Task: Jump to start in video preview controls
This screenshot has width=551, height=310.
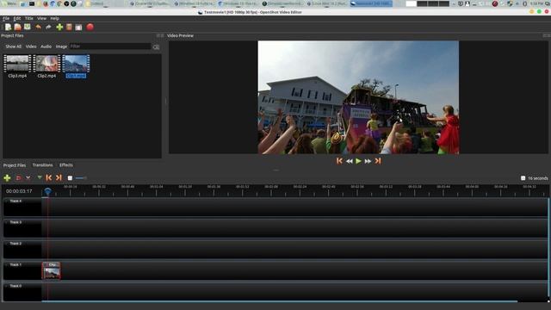Action: pyautogui.click(x=339, y=161)
